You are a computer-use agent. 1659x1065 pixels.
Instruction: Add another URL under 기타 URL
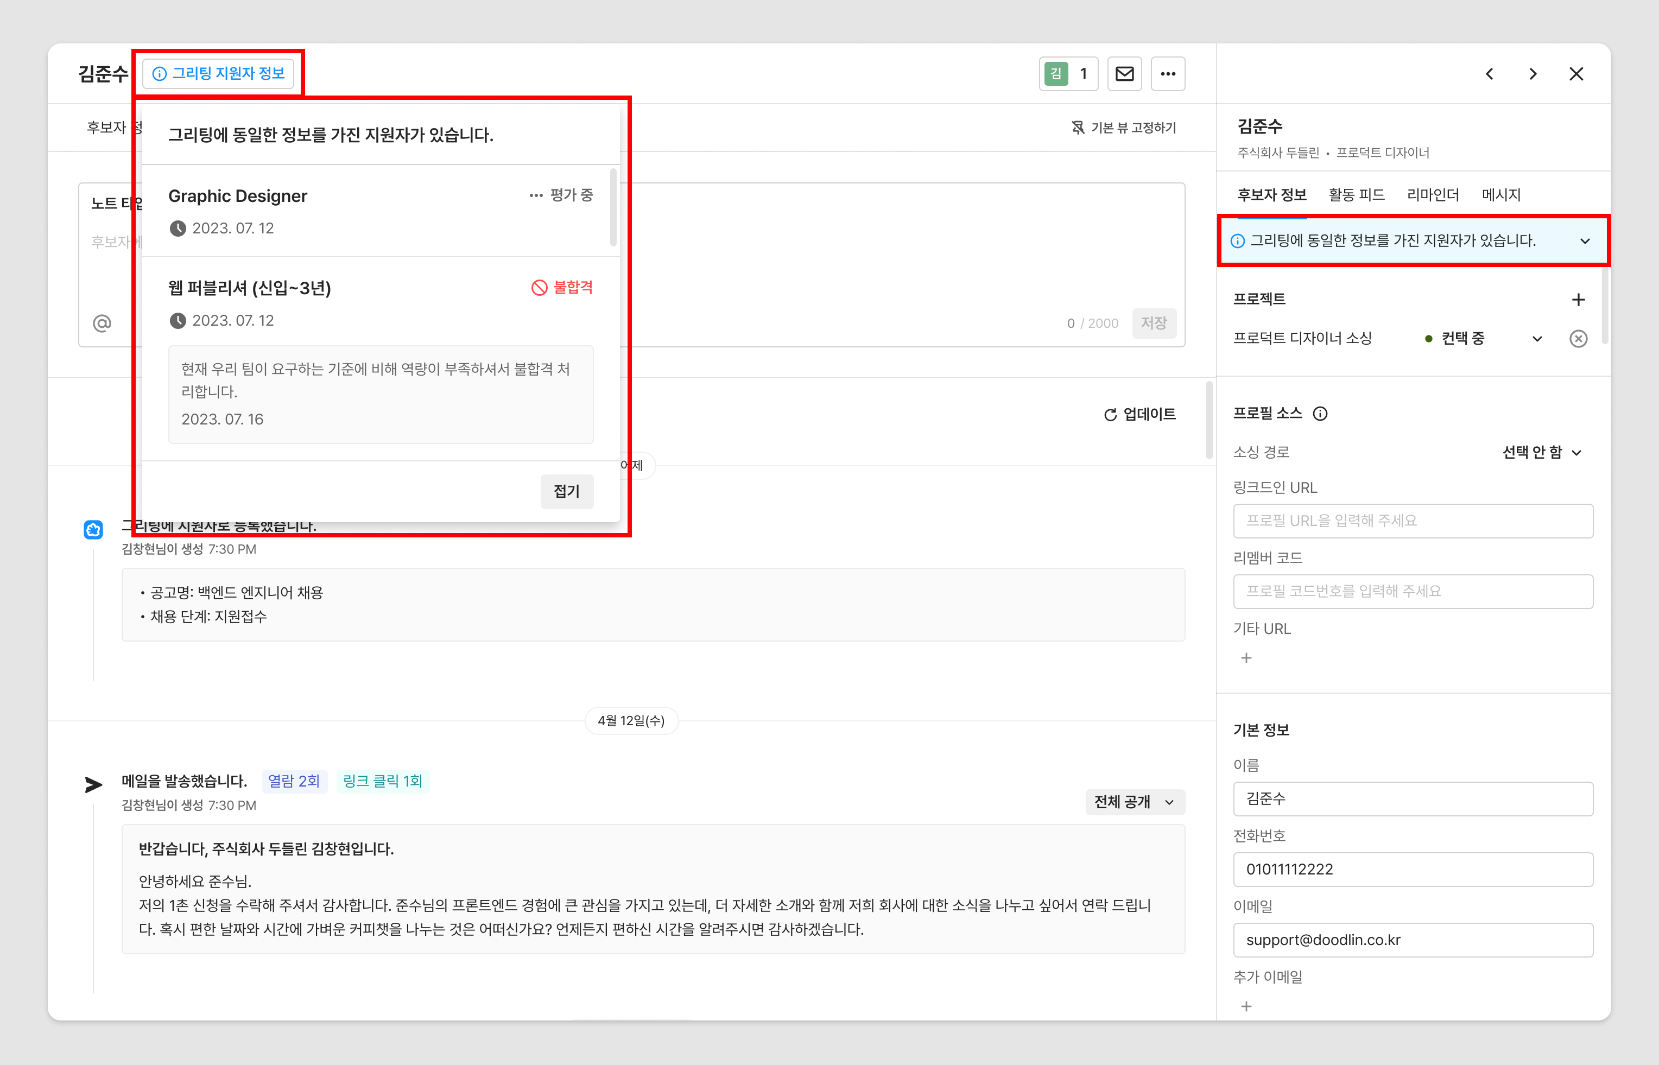pos(1246,658)
